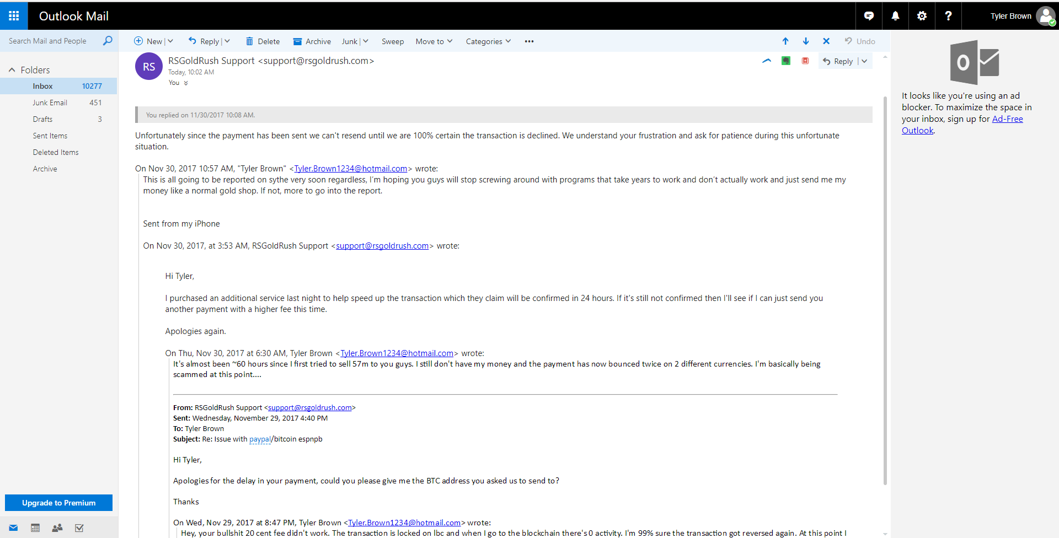1059x538 pixels.
Task: Click Tyler's email link after 8:47 PM
Action: [404, 523]
